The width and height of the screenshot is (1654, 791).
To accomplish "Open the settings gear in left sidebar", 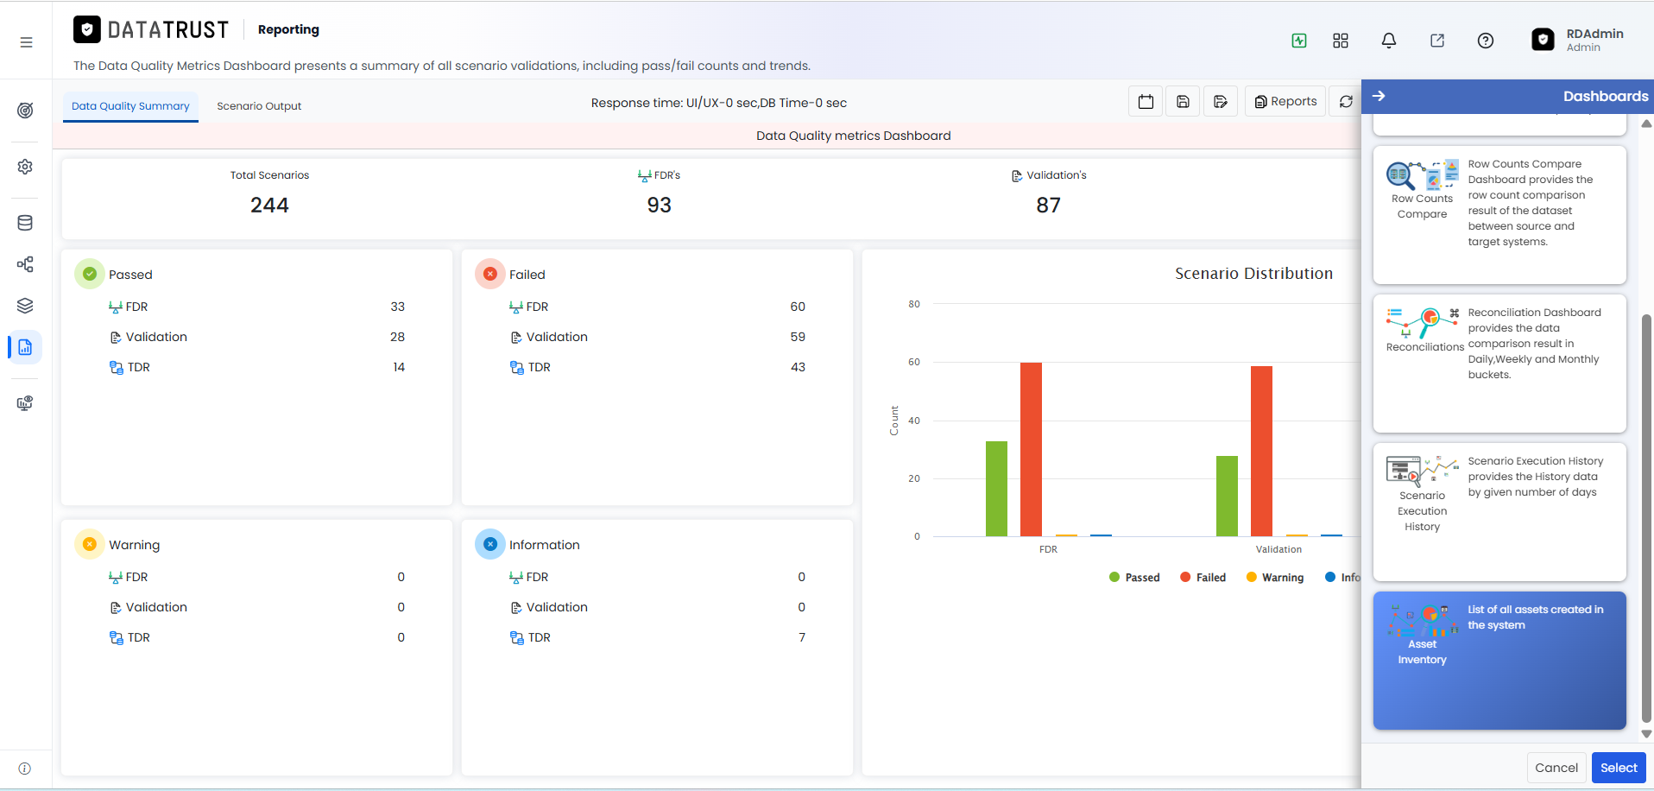I will [25, 167].
